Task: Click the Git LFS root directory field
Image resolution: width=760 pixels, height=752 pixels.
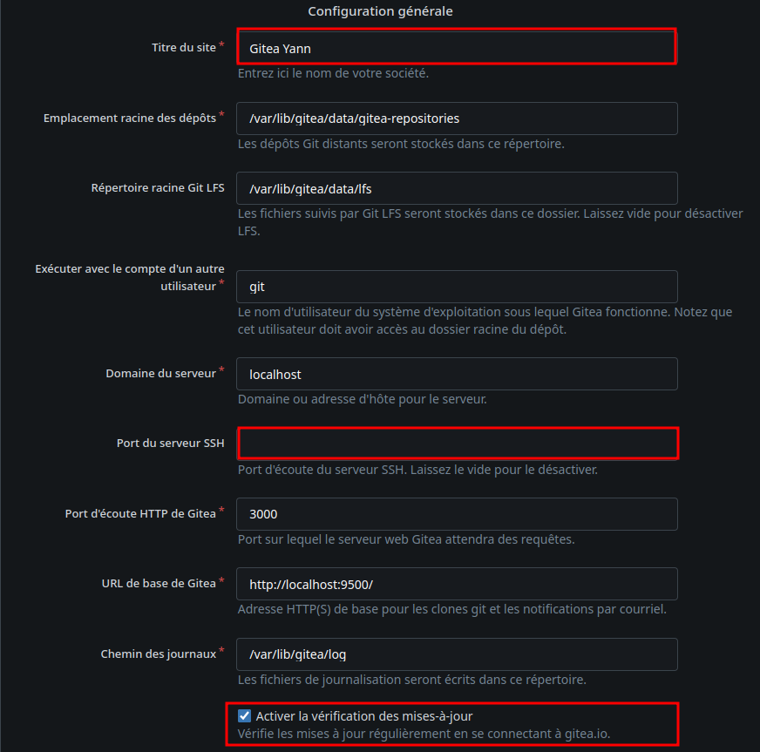Action: click(457, 188)
